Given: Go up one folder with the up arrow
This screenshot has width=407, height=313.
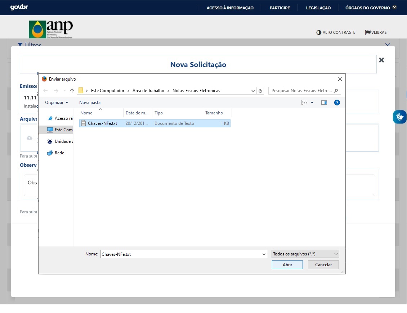Looking at the screenshot, I should pyautogui.click(x=72, y=91).
